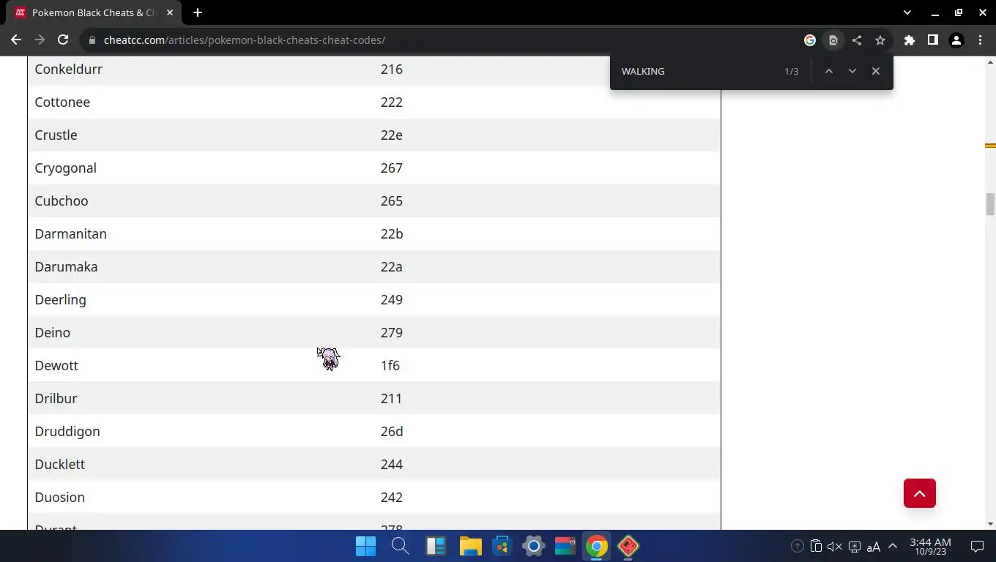Click the address bar URL
The height and width of the screenshot is (562, 996).
point(245,40)
